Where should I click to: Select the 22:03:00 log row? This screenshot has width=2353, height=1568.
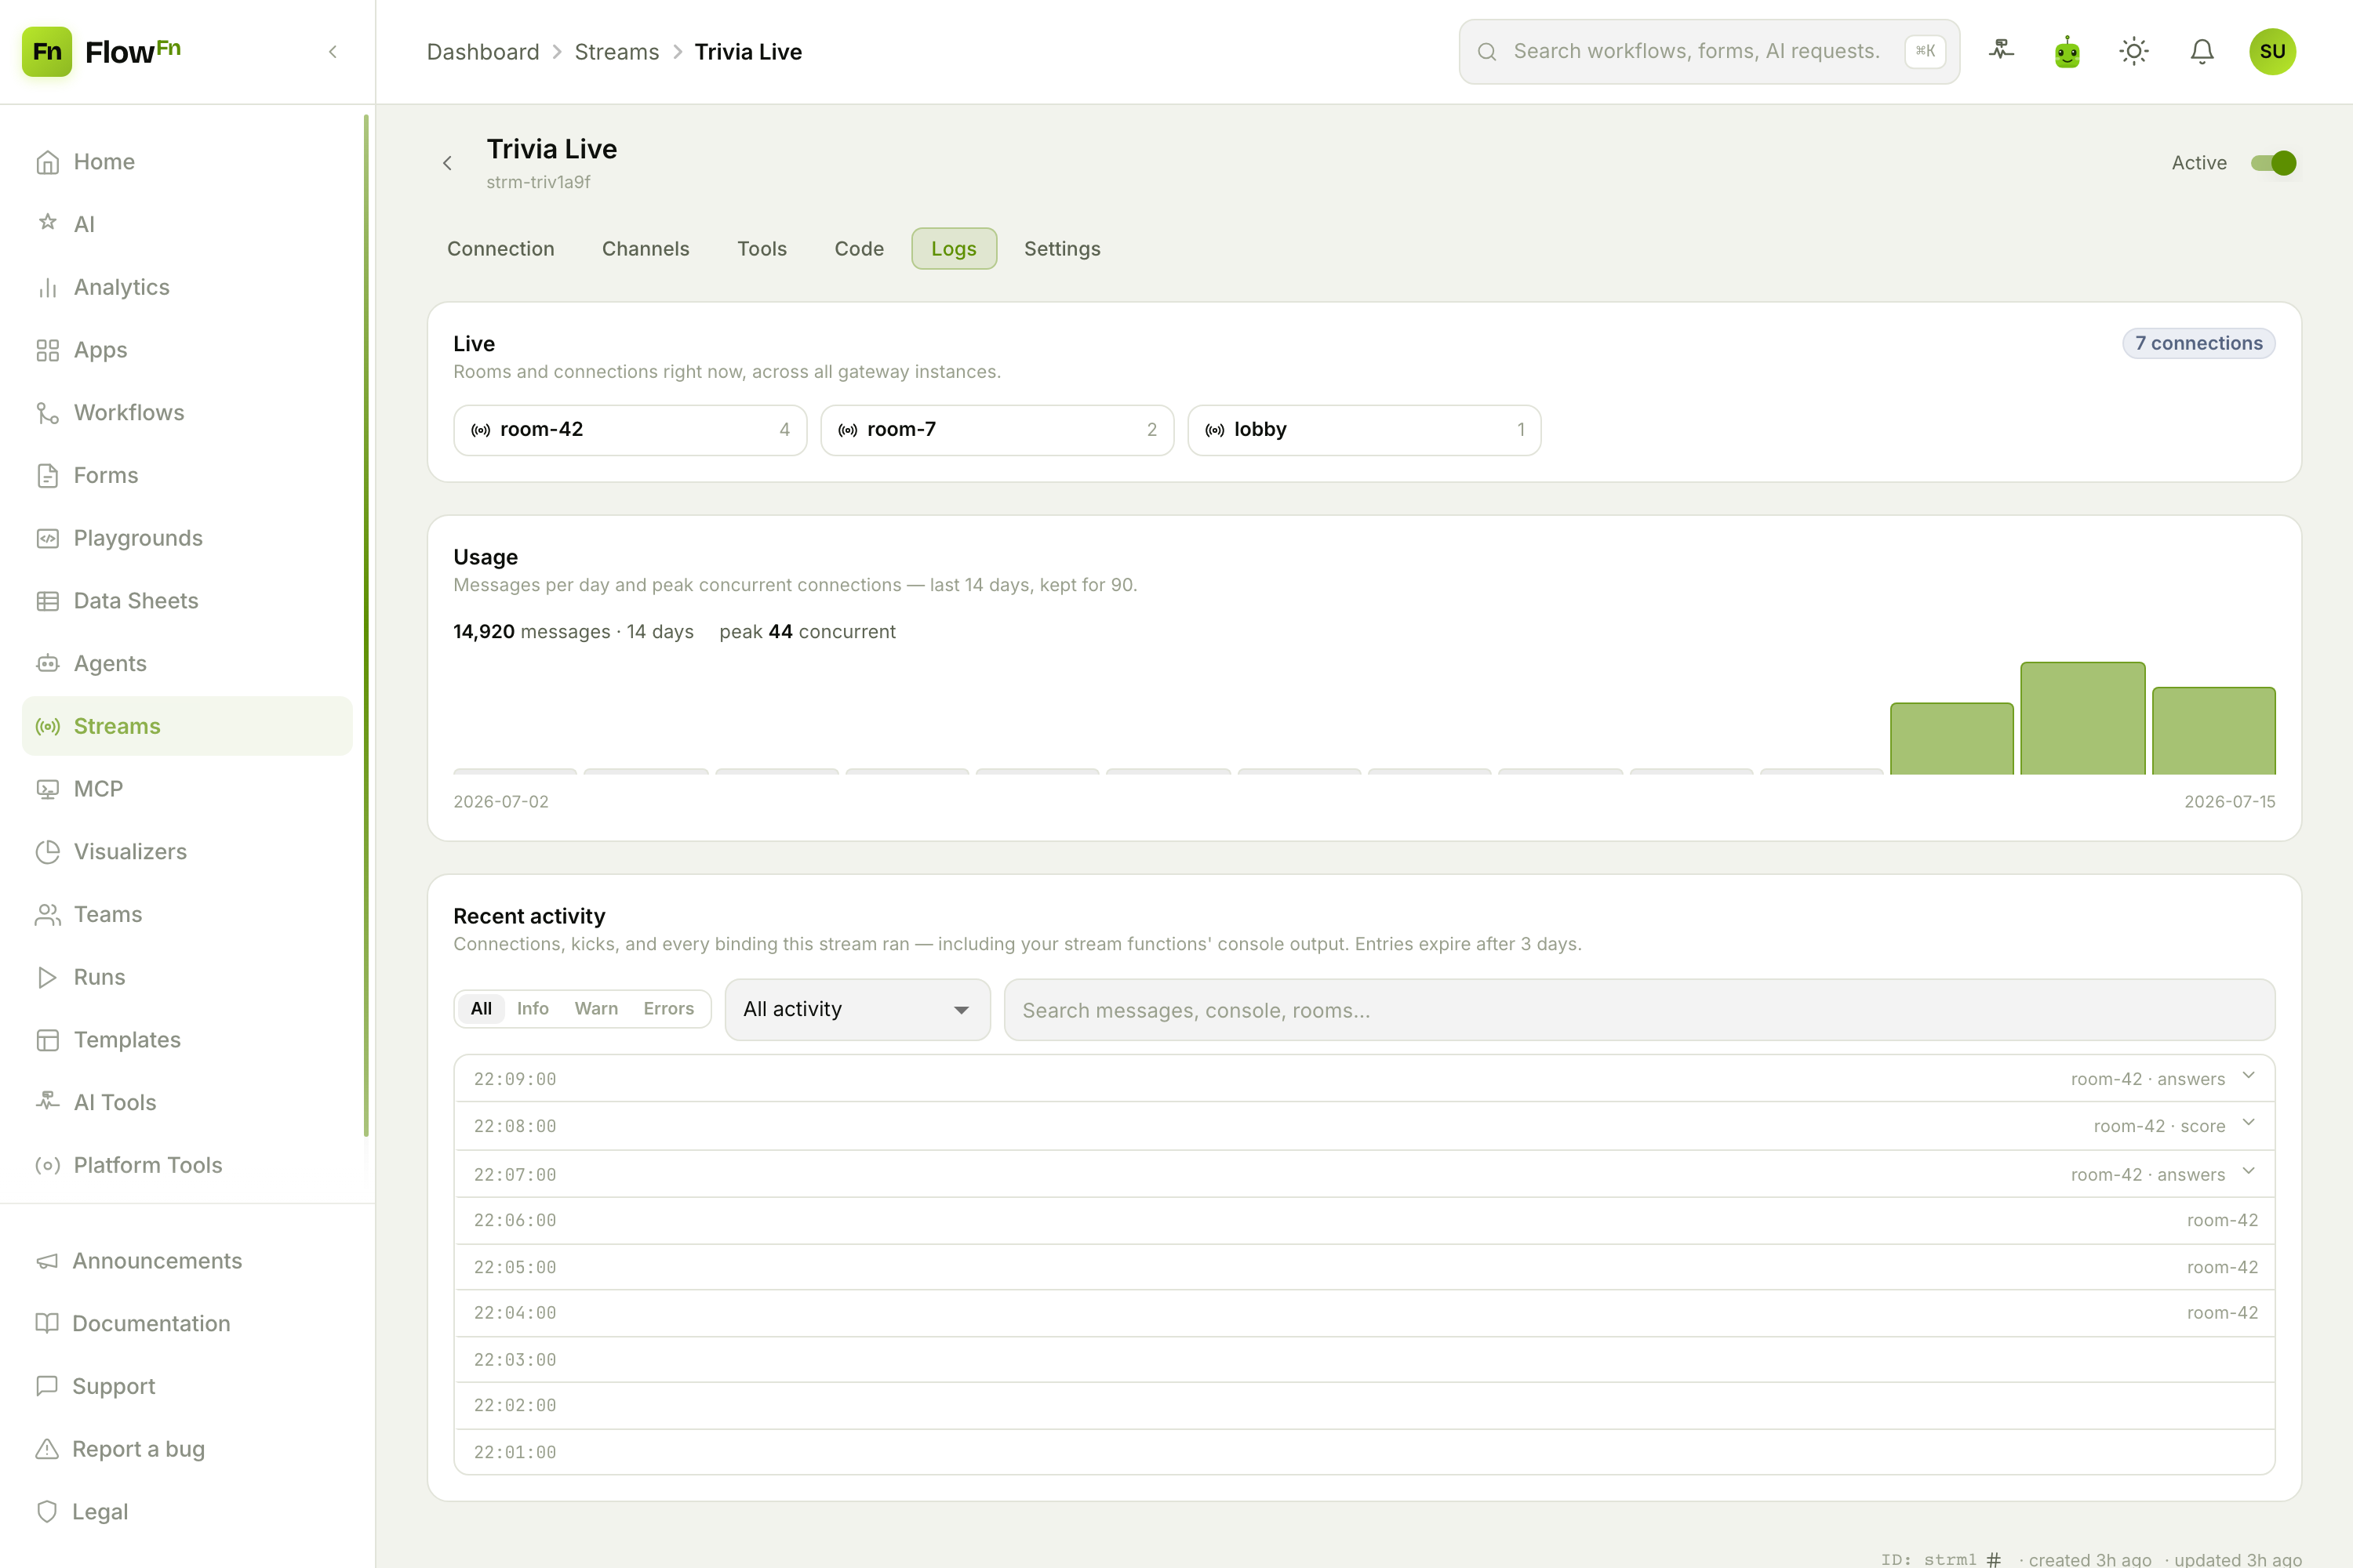pyautogui.click(x=1365, y=1360)
